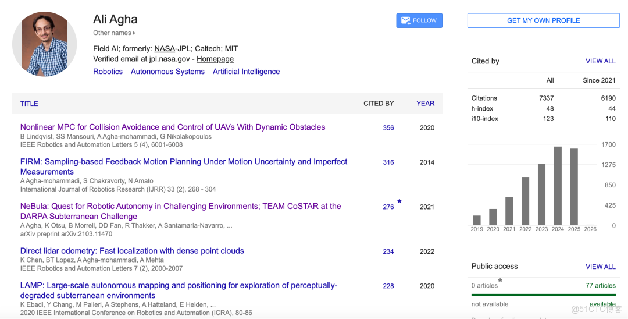Click the asterisk beside 276 citations

399,202
